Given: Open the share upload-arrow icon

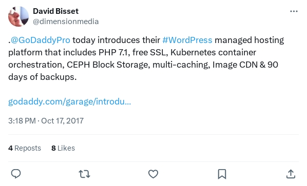Looking at the screenshot, I should 291,174.
